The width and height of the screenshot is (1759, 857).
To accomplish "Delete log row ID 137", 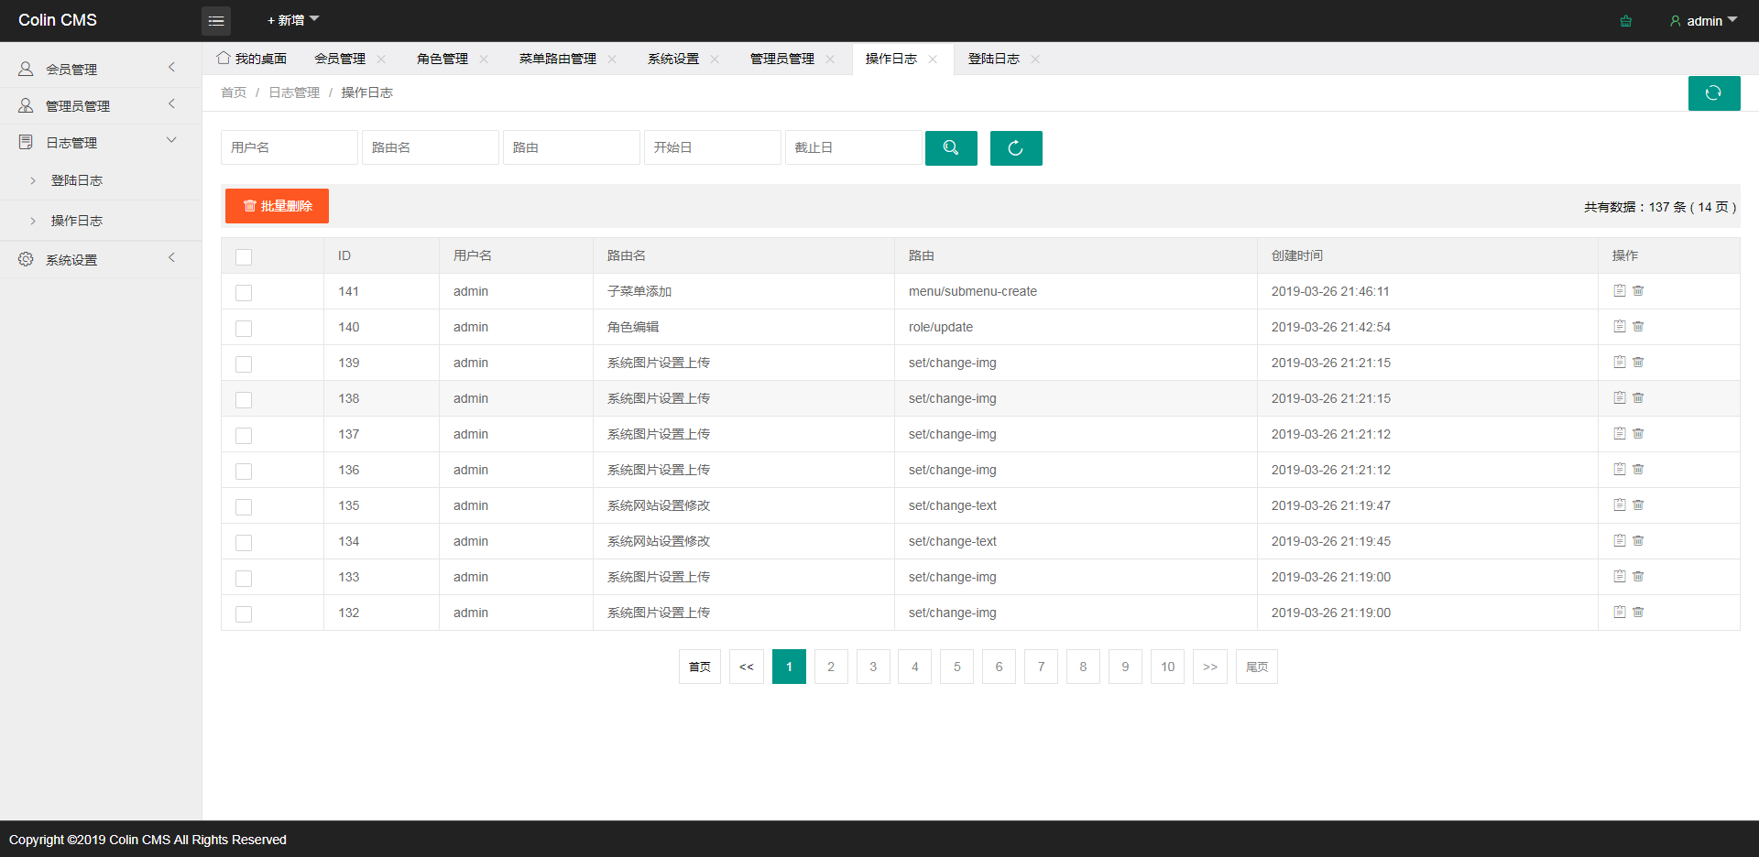I will pyautogui.click(x=1638, y=434).
